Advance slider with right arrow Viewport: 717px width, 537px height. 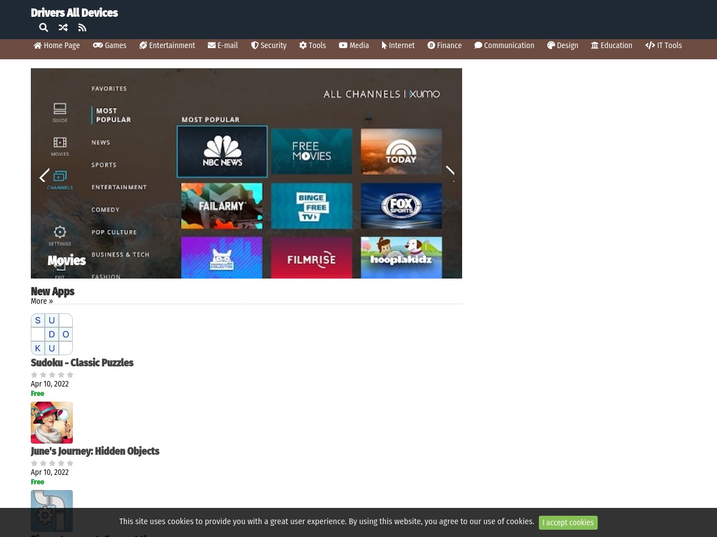(x=449, y=173)
